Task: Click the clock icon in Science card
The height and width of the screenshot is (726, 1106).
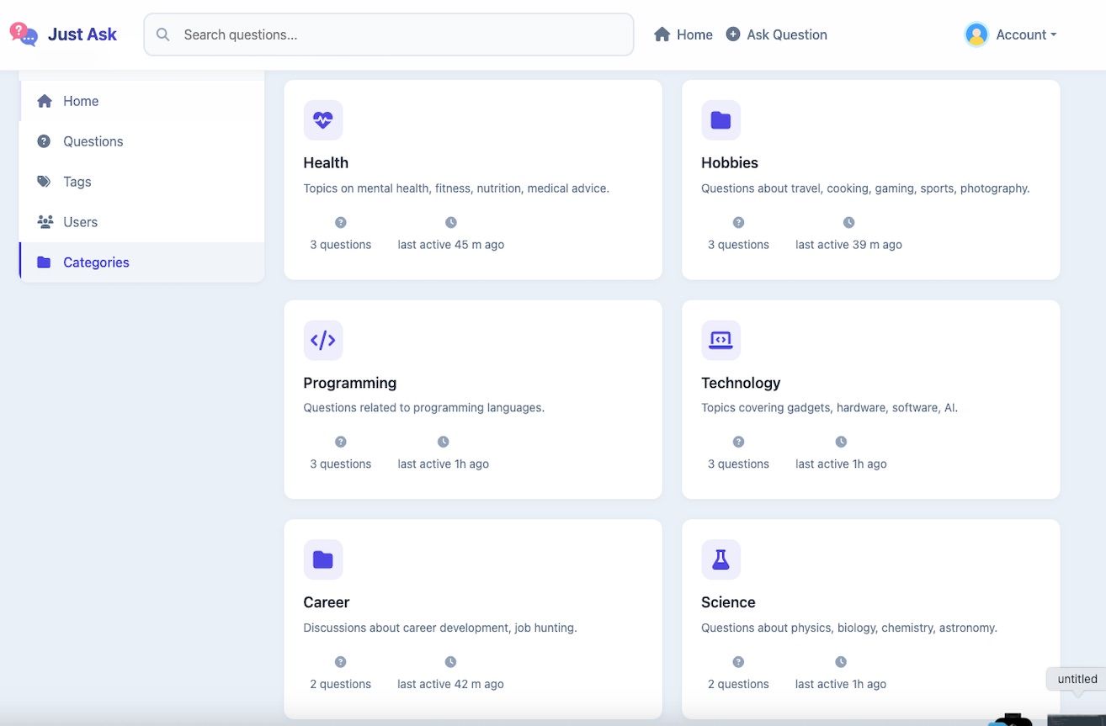Action: 841,662
